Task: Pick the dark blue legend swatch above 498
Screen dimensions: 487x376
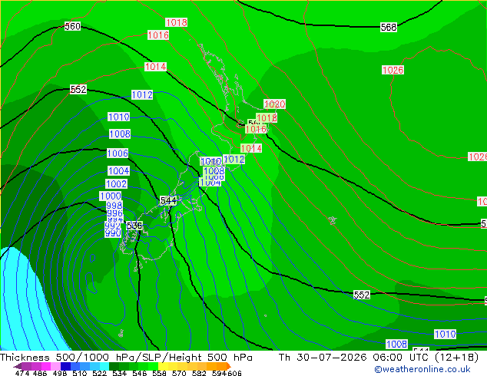Action: click(x=65, y=366)
